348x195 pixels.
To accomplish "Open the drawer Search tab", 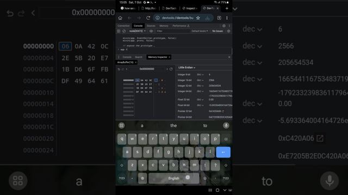I will tap(139, 57).
